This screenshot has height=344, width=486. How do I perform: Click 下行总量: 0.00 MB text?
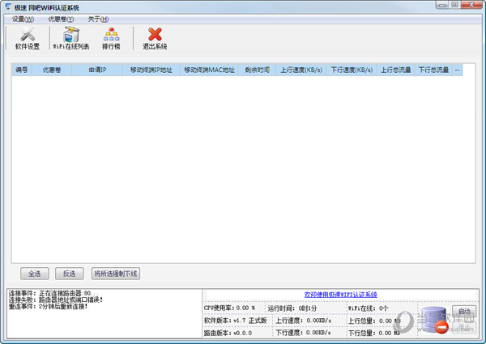click(x=374, y=333)
